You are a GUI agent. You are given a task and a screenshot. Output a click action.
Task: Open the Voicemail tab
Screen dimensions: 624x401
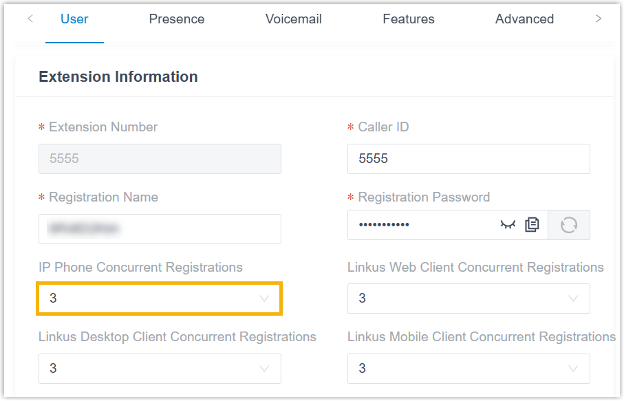tap(293, 19)
